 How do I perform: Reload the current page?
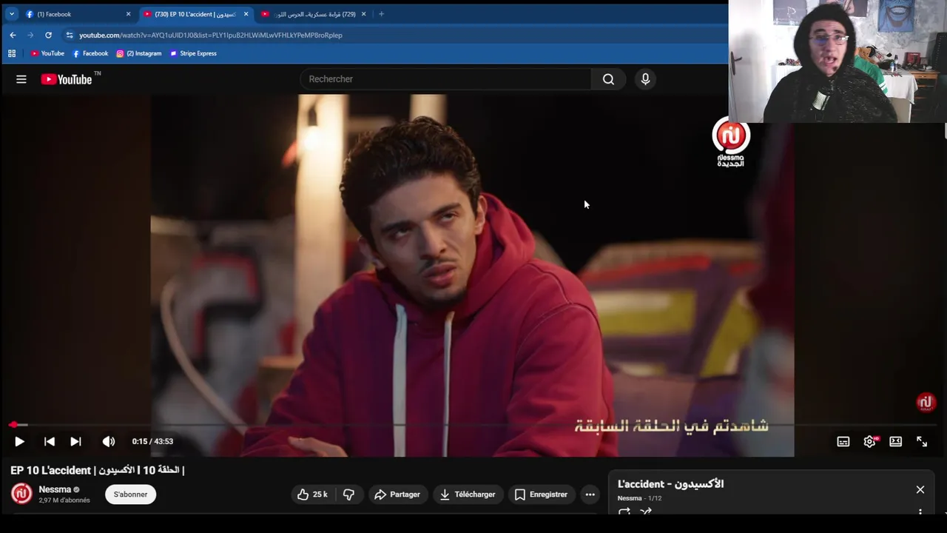click(48, 35)
